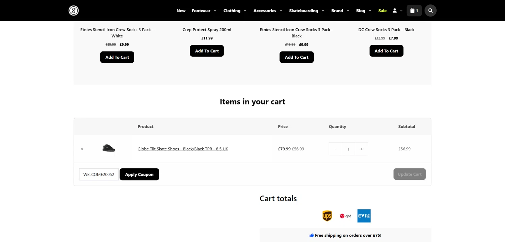Expand the Accessories menu chevron

281,11
